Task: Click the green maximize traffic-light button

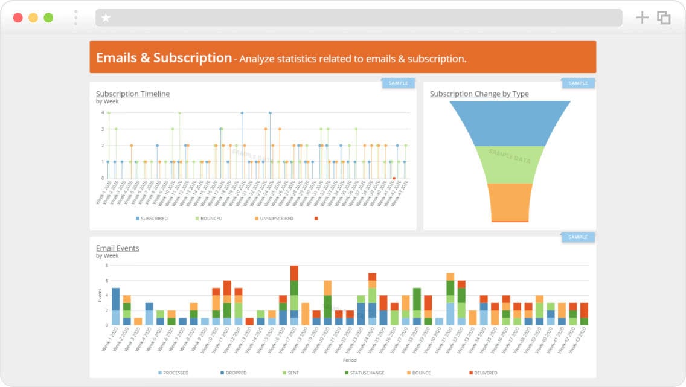Action: [x=48, y=18]
